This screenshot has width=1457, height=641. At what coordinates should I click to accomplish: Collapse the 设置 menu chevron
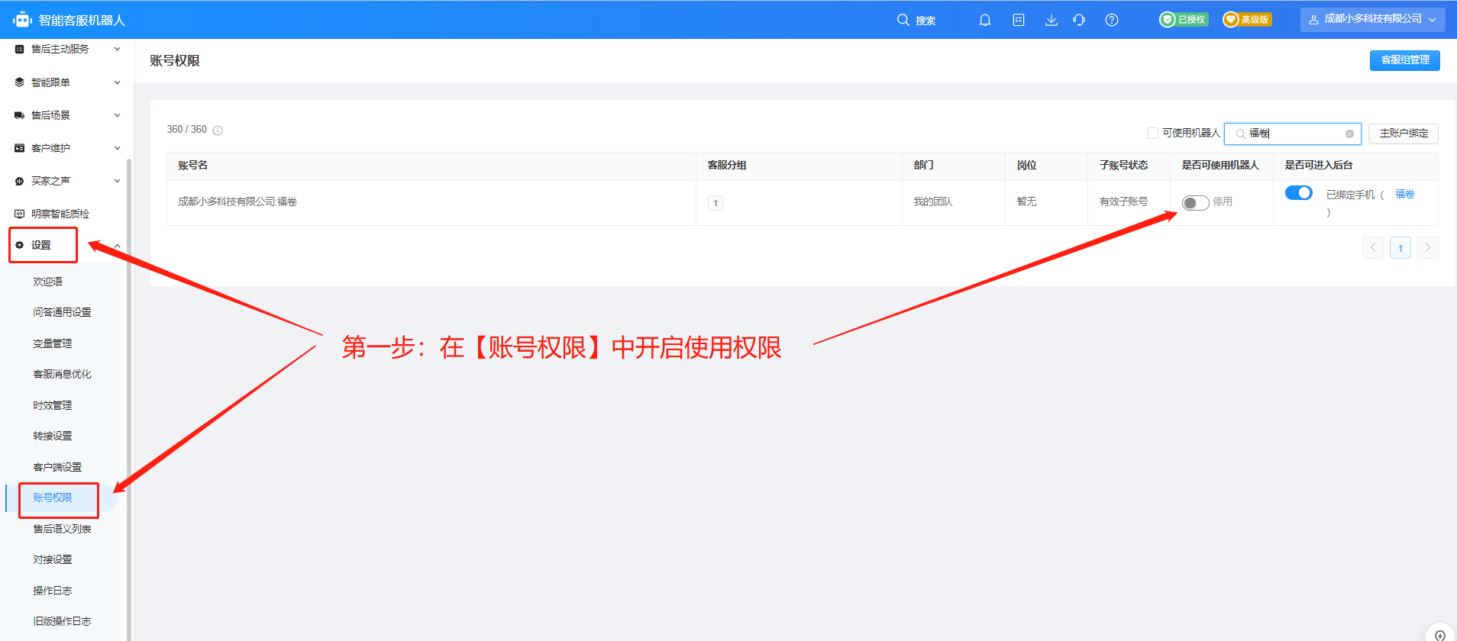[117, 246]
